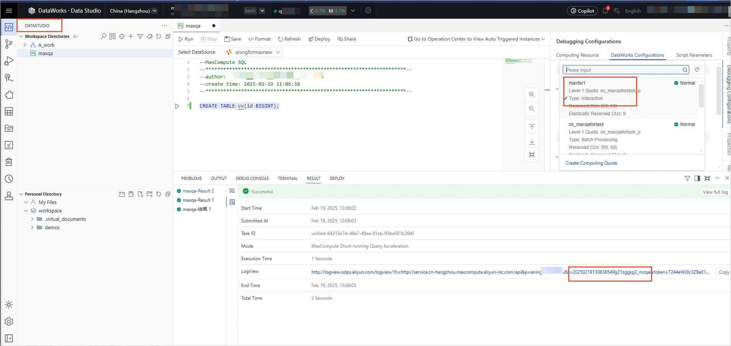
Task: Click the hamburger menu icon
Action: pyautogui.click(x=9, y=11)
